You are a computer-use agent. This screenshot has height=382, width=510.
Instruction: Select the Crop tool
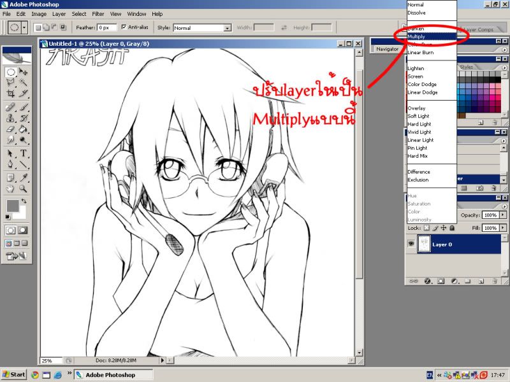(11, 94)
